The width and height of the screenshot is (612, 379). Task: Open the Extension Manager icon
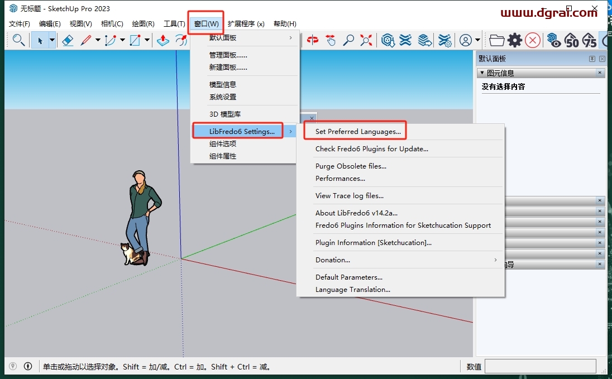tap(445, 40)
